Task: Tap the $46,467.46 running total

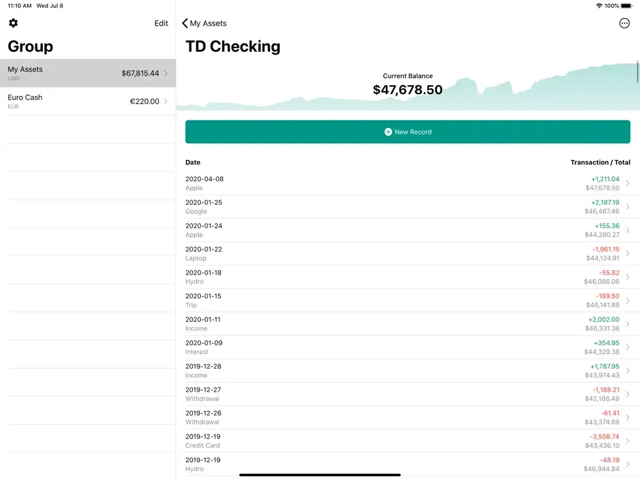Action: [x=602, y=211]
